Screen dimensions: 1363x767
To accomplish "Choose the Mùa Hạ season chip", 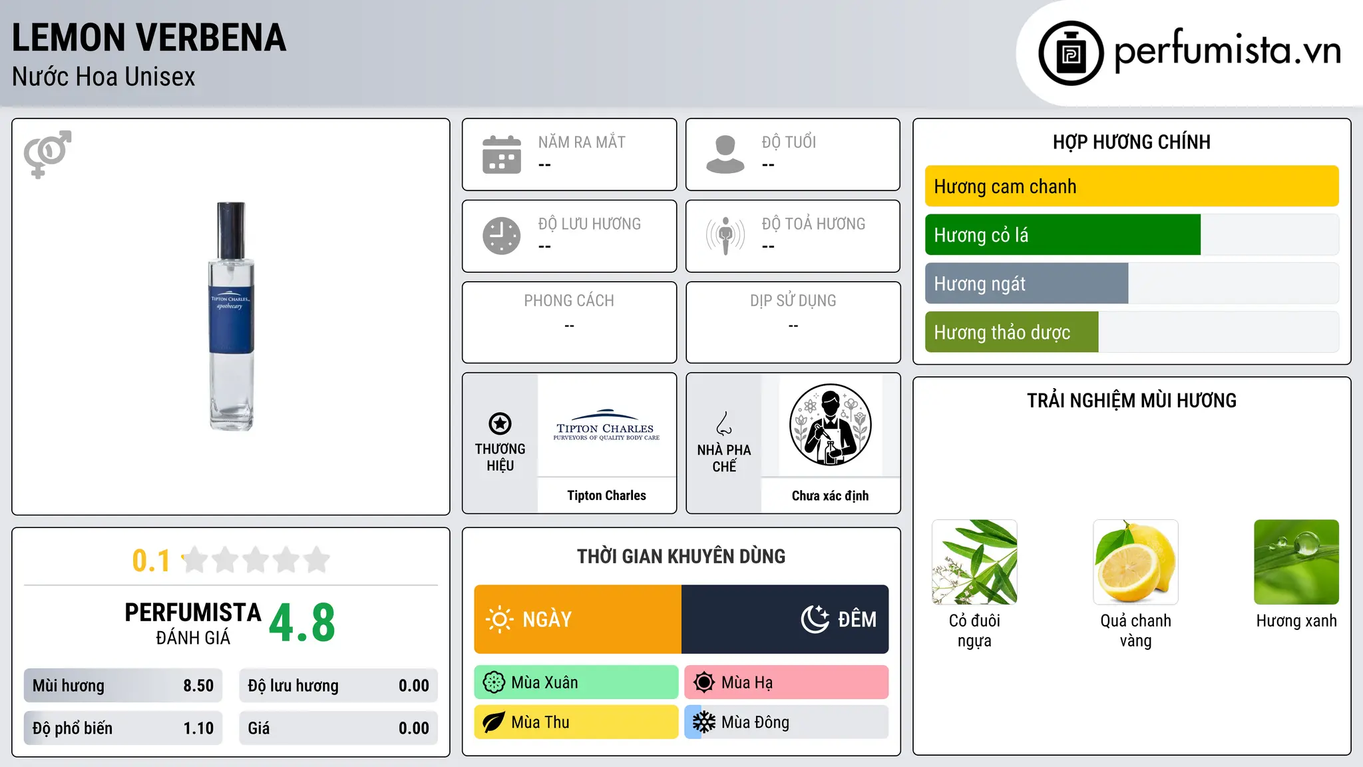I will point(787,682).
